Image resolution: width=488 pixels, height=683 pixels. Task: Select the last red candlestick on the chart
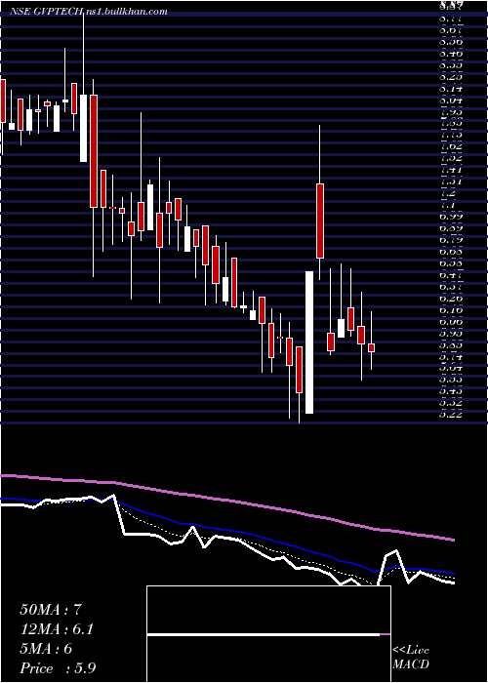(x=371, y=347)
